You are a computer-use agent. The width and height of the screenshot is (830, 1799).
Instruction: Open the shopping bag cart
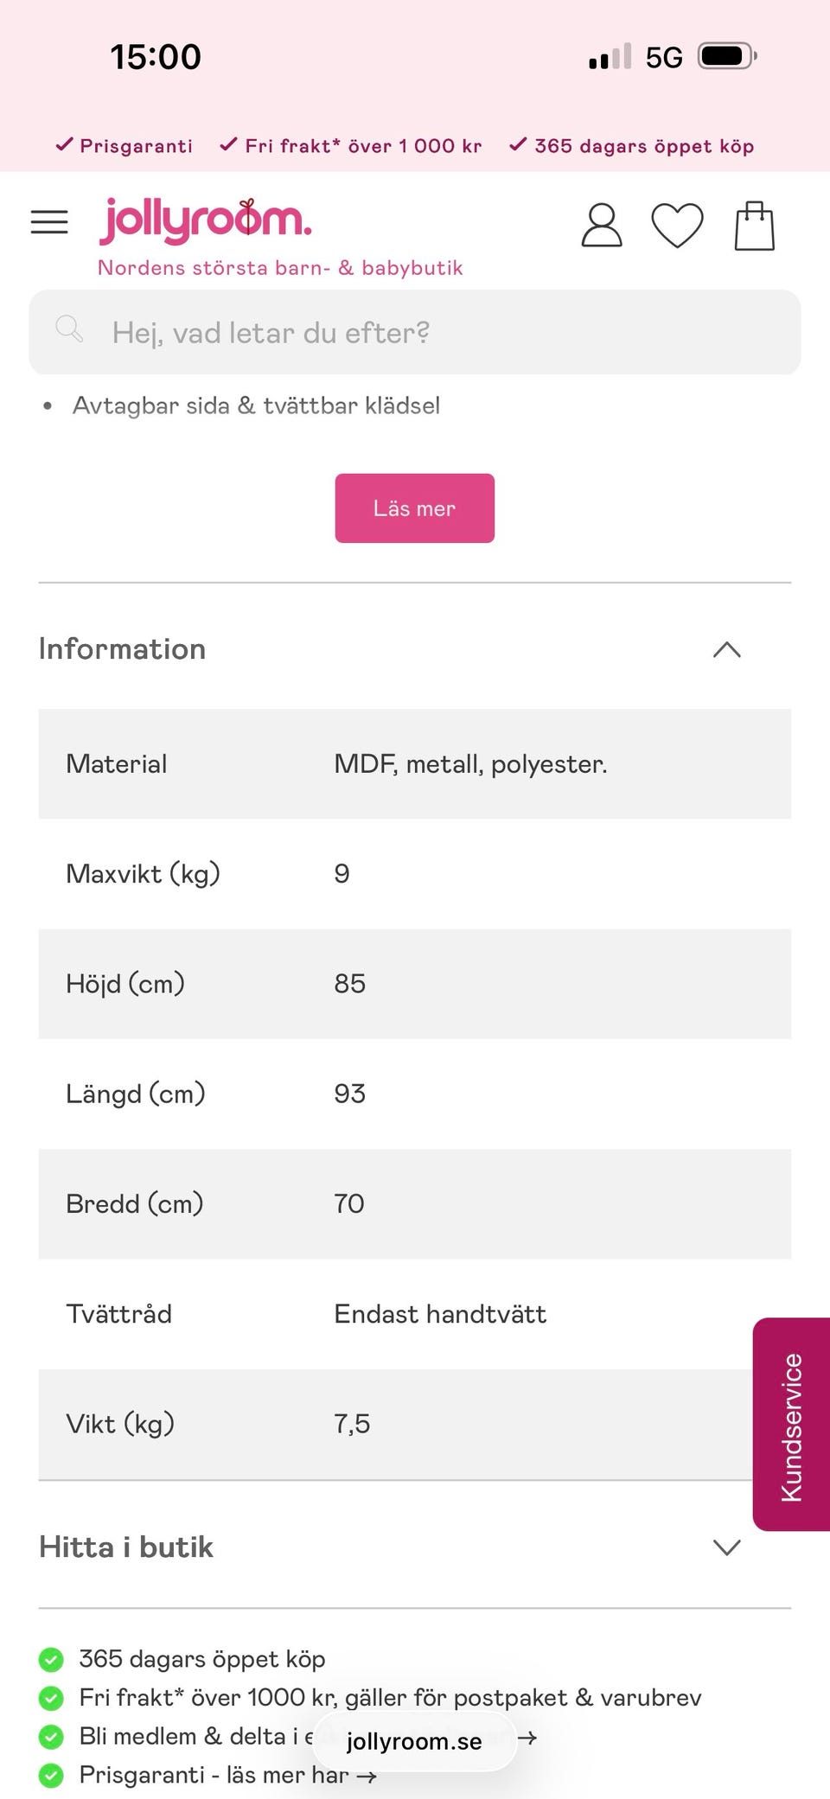pos(754,226)
